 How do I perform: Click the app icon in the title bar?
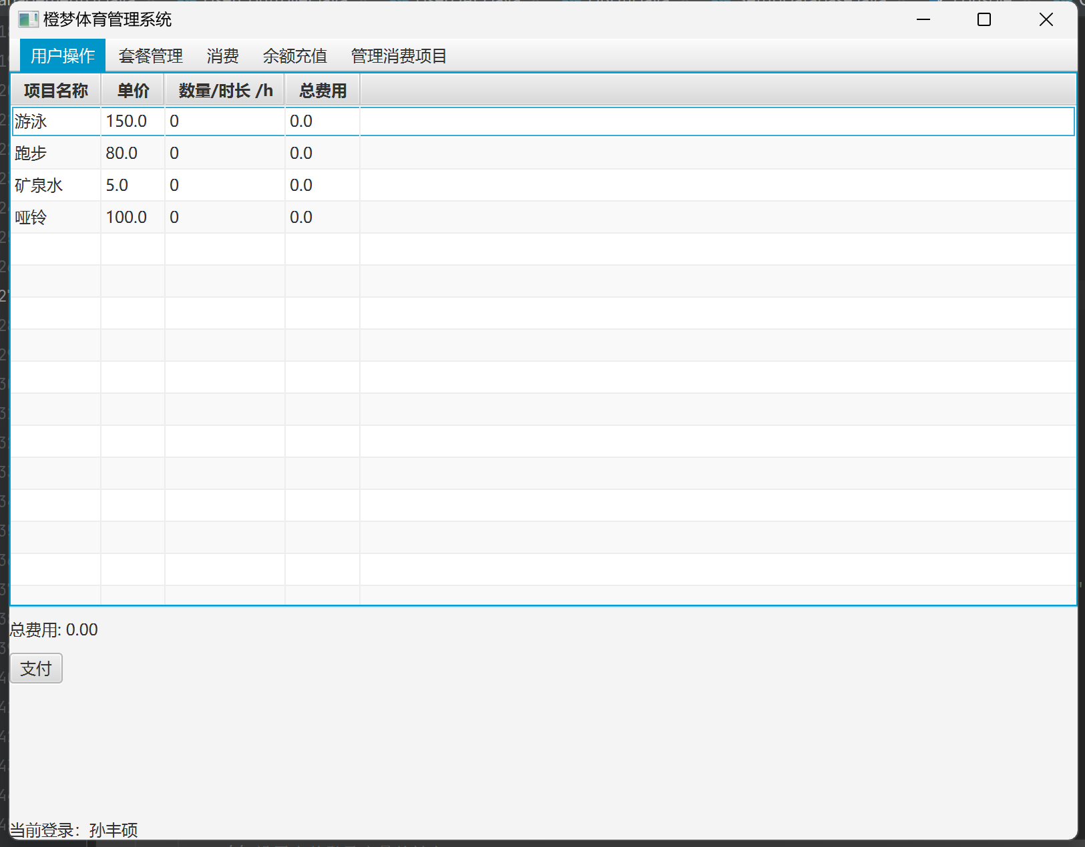[x=28, y=20]
